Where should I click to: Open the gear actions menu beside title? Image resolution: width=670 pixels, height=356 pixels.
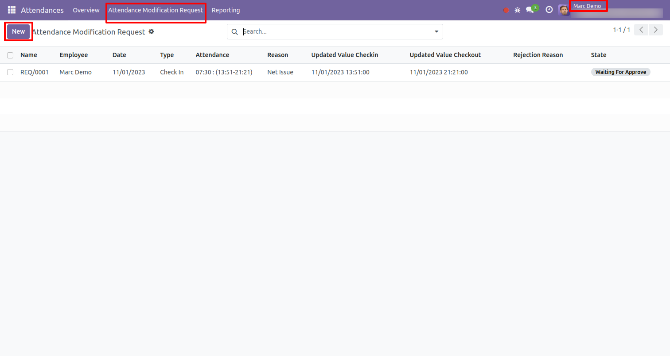click(151, 31)
